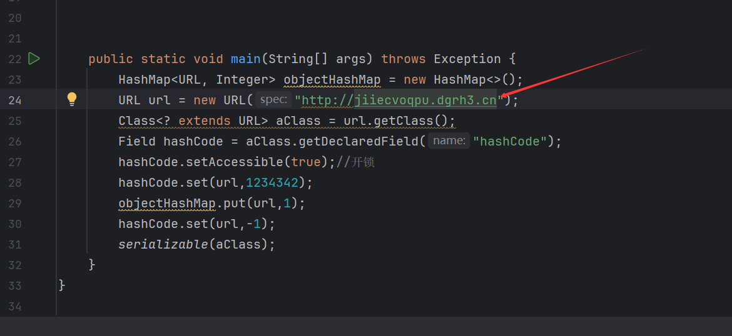The image size is (732, 336).
Task: Open the http://jiiecvoqpu.dgrh3.cn URL string
Action: (x=399, y=100)
